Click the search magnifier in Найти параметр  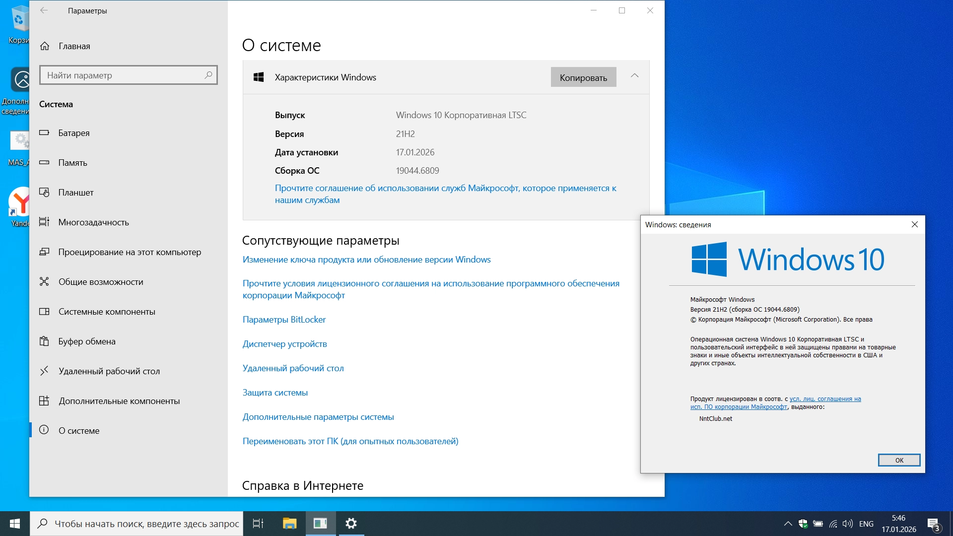(208, 75)
